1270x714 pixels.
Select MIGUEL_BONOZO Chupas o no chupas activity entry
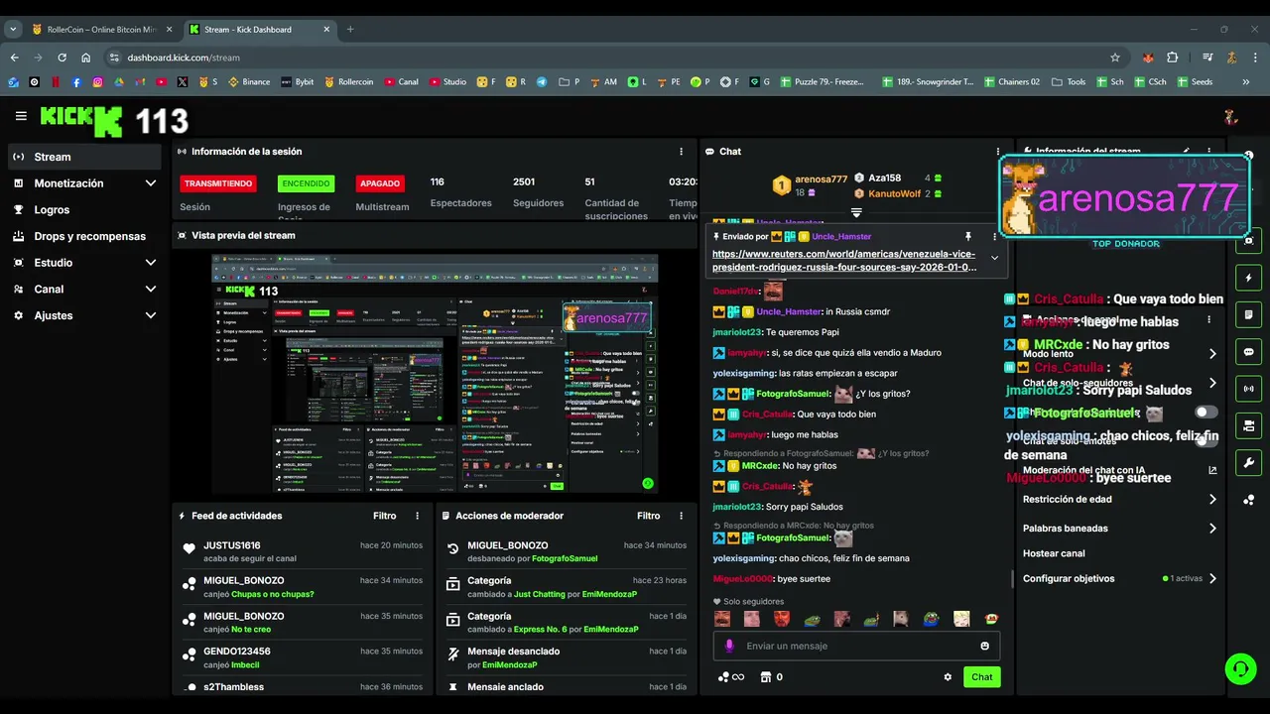[x=302, y=587]
